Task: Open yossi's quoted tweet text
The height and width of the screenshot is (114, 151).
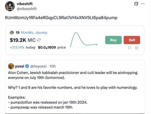Action: click(73, 90)
